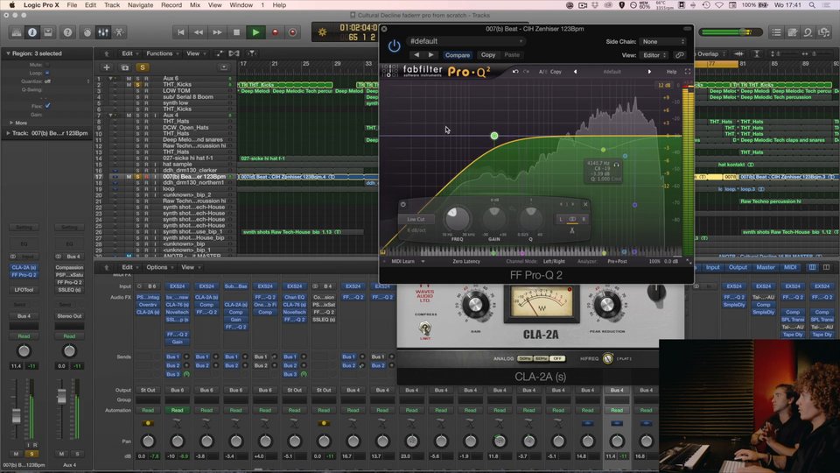Click the green Play button
Viewport: 840px width, 473px height.
(x=255, y=32)
